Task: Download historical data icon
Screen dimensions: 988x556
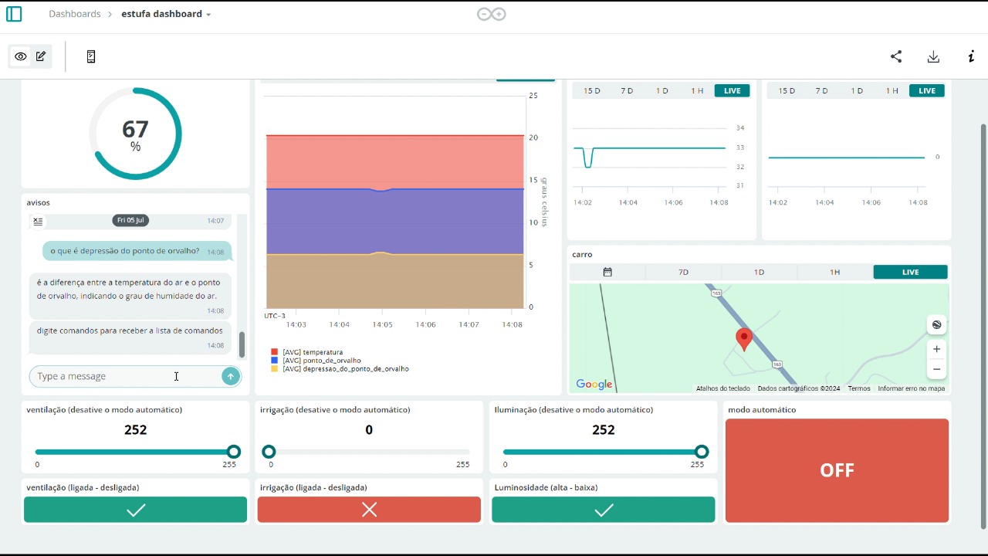Action: point(933,56)
